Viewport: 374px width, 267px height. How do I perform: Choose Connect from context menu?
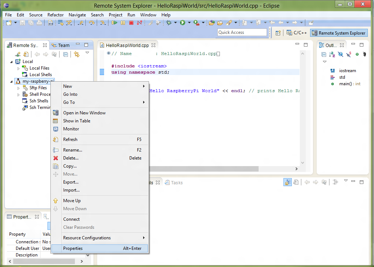100,219
